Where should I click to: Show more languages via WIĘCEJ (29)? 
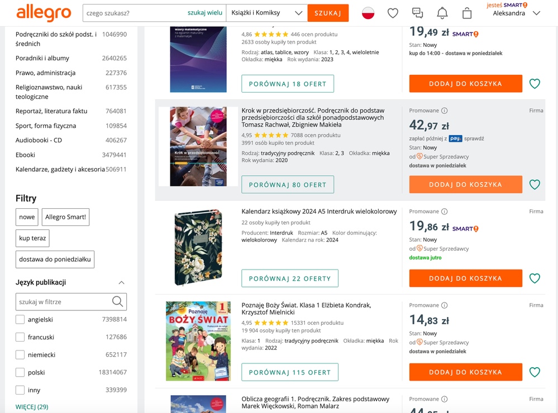click(x=32, y=407)
